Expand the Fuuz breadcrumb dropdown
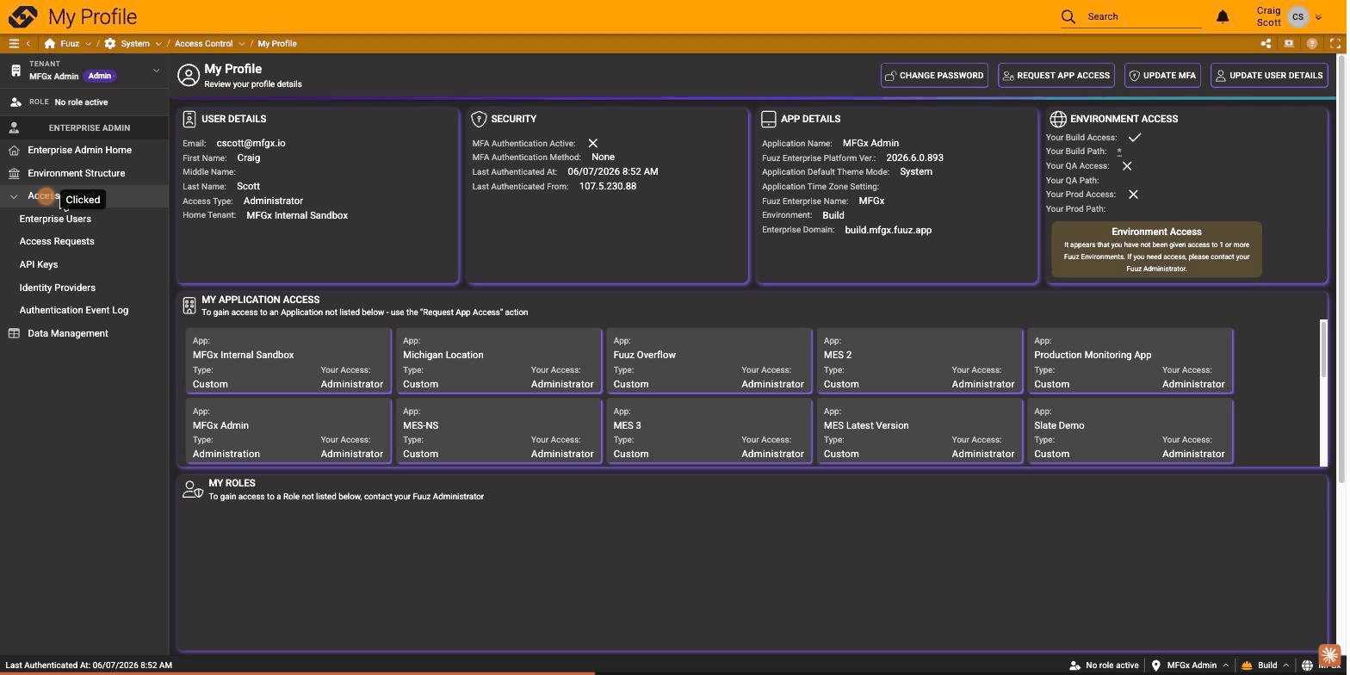This screenshot has width=1350, height=675. tap(88, 44)
